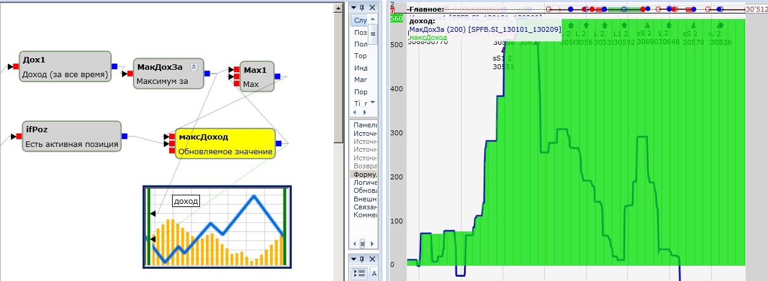Viewport: 768px width, 281px height.
Task: Select the Логиче category row
Action: (365, 182)
